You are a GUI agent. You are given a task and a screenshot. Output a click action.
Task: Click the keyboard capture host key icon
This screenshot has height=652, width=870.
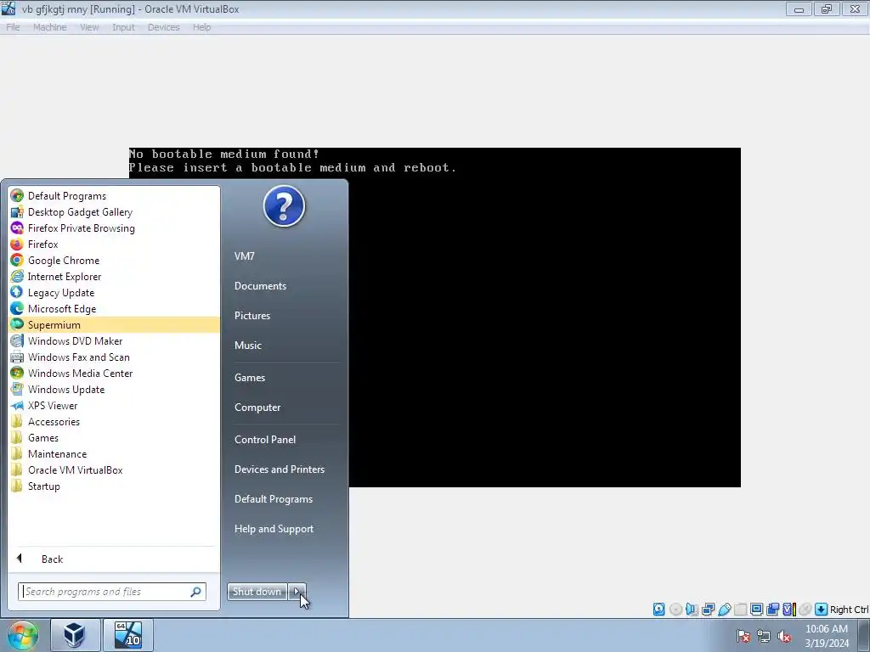pos(821,610)
